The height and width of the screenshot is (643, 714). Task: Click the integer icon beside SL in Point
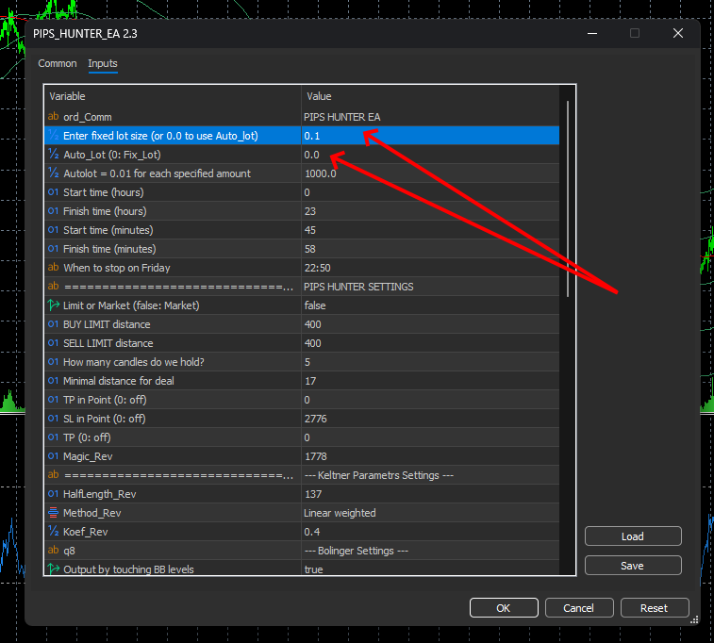(x=53, y=419)
